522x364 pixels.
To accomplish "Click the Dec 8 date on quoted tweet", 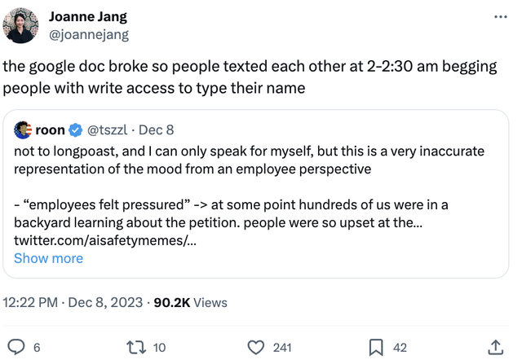I will [x=157, y=129].
